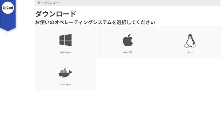Viewport: 221px width, 116px height.
Task: Choose the ドッカー label link
Action: (66, 85)
